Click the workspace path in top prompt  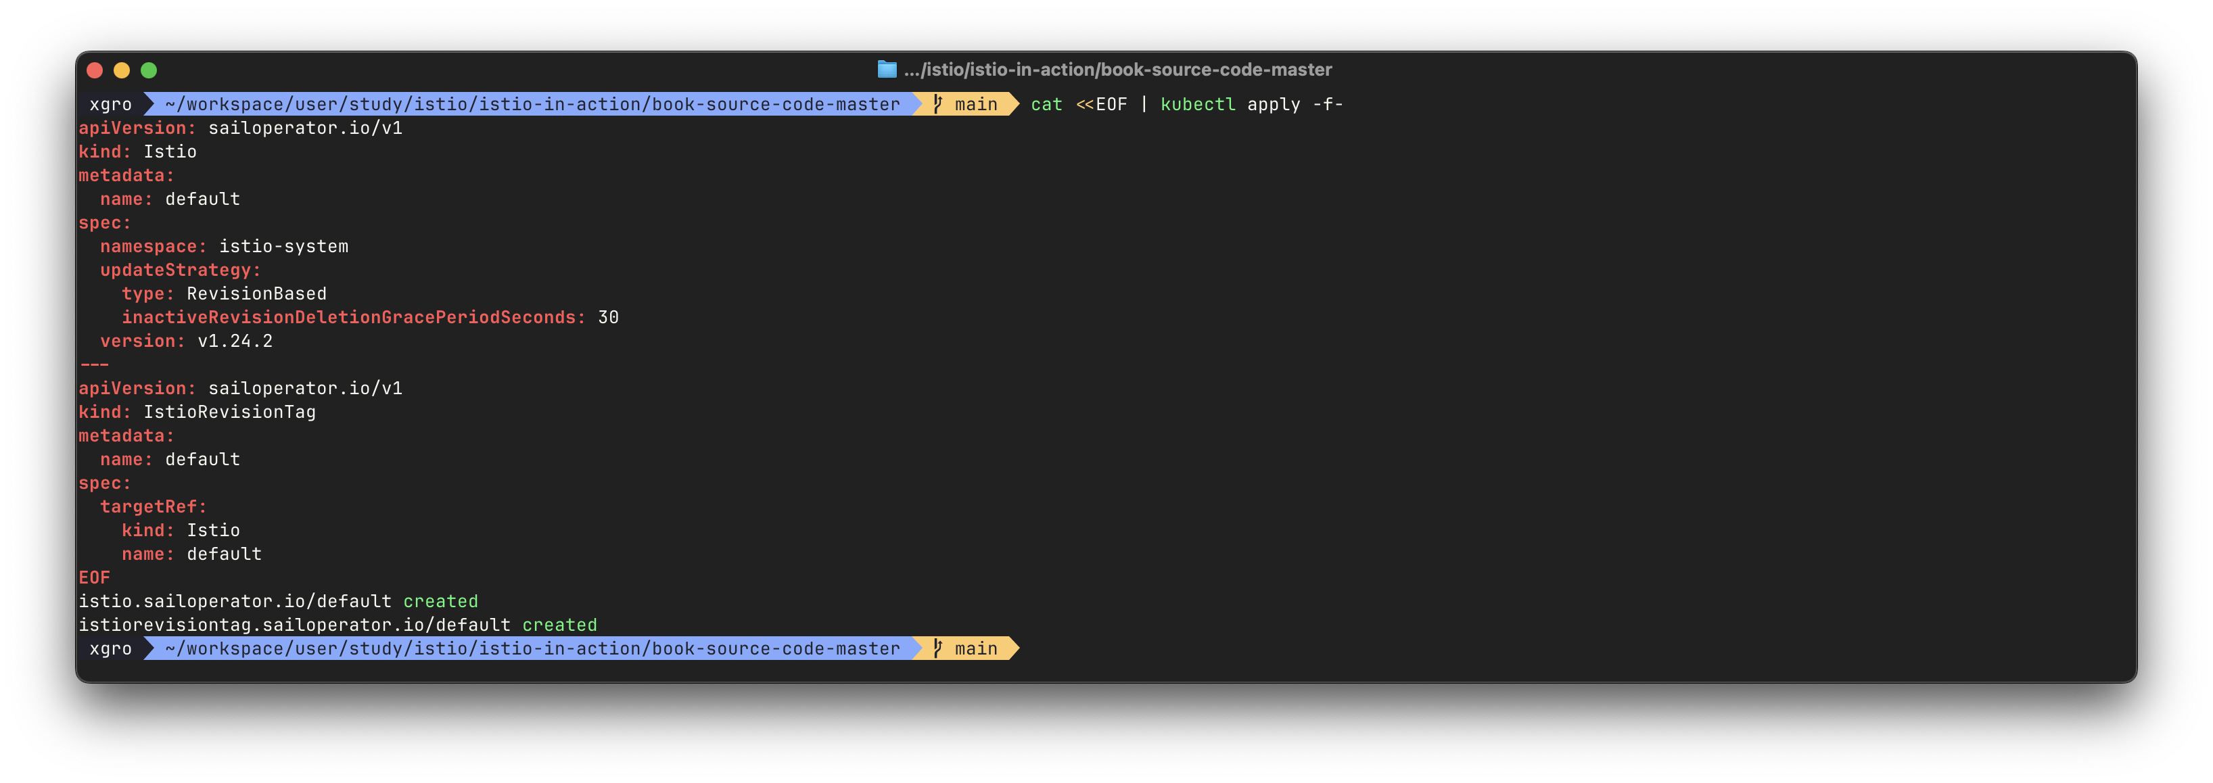533,104
